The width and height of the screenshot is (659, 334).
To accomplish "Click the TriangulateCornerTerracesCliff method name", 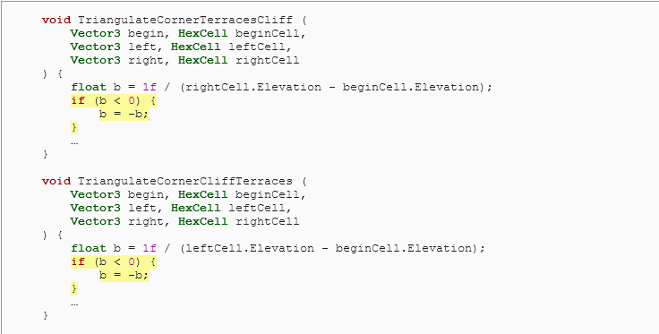I will 185,20.
